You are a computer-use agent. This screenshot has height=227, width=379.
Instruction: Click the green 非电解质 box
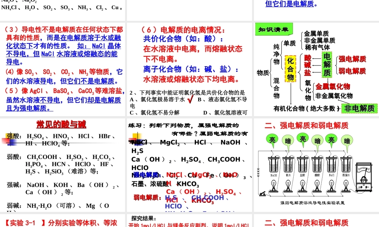pyautogui.click(x=359, y=108)
